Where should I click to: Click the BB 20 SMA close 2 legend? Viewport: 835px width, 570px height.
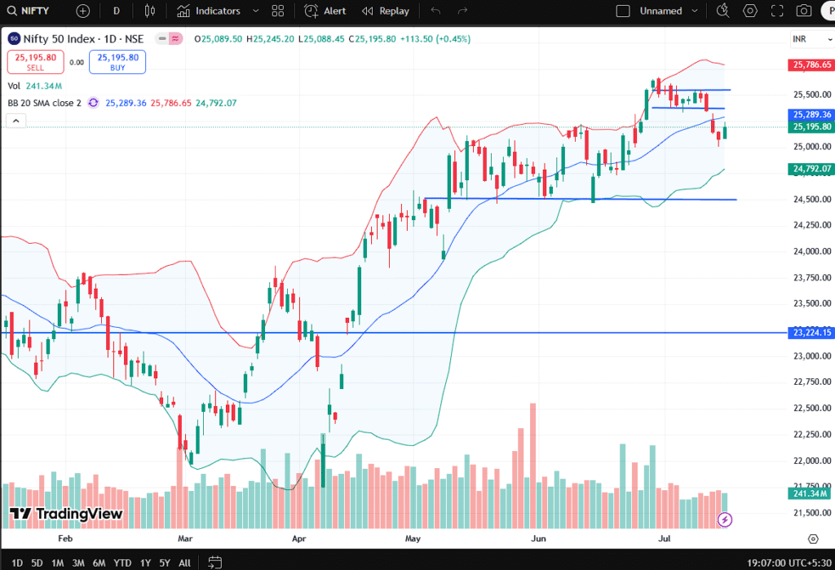click(44, 103)
